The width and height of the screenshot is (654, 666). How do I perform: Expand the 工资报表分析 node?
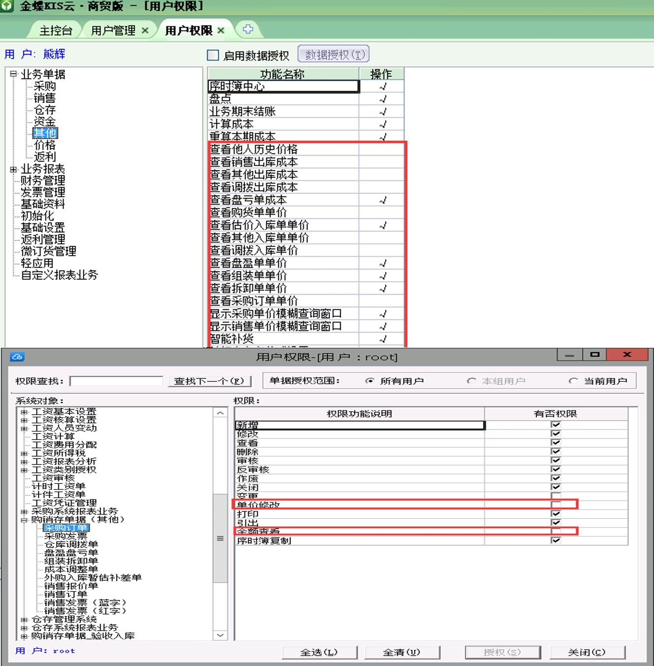24,462
